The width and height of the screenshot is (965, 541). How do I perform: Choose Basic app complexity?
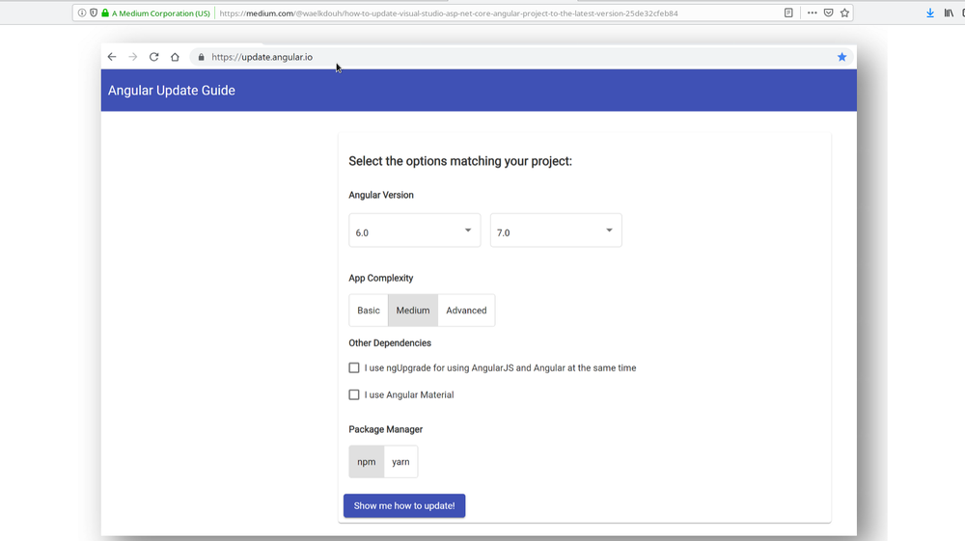[369, 311]
